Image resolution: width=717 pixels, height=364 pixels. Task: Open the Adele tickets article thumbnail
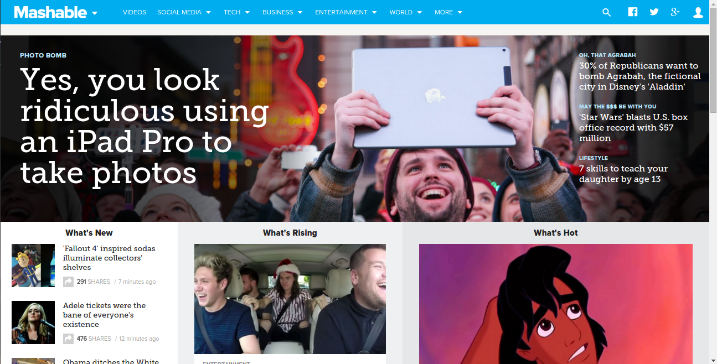[x=33, y=323]
